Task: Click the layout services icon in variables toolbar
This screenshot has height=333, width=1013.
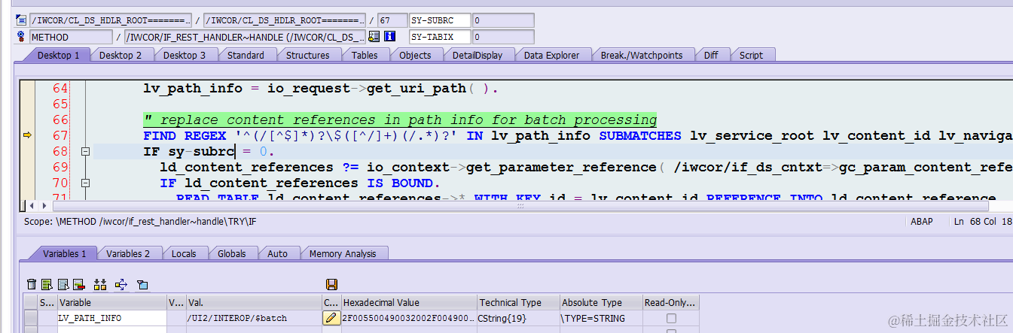Action: [142, 284]
